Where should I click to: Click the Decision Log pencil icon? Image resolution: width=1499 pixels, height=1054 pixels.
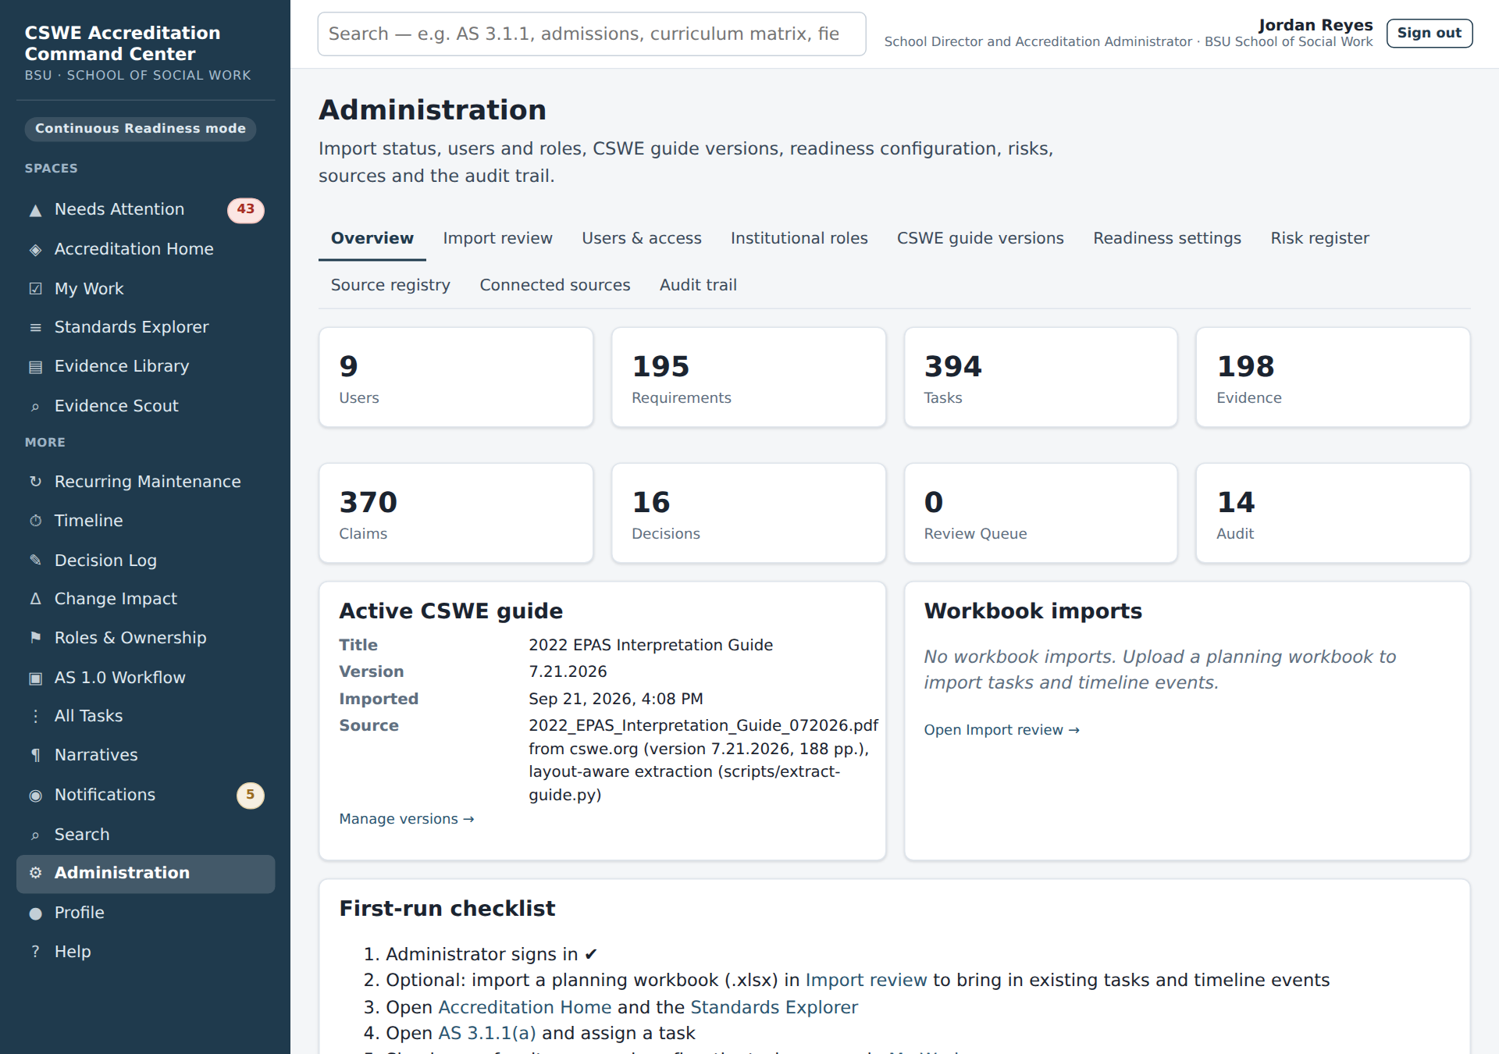(35, 560)
